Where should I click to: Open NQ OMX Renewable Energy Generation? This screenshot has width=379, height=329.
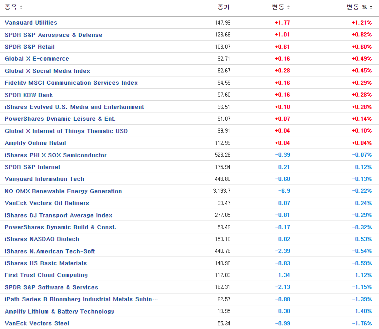coord(63,191)
